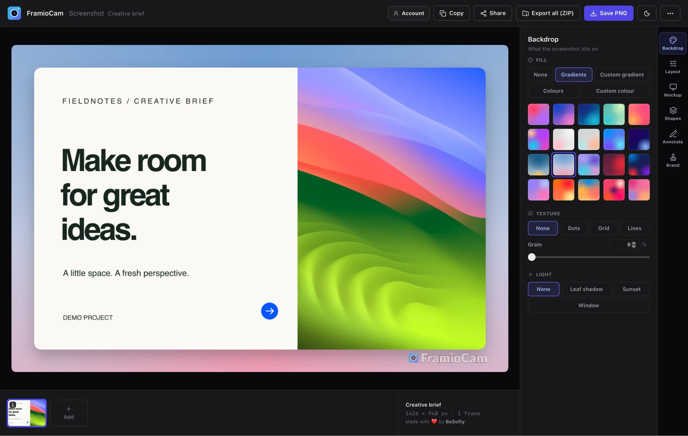
Task: Set fill to None
Action: pos(540,75)
